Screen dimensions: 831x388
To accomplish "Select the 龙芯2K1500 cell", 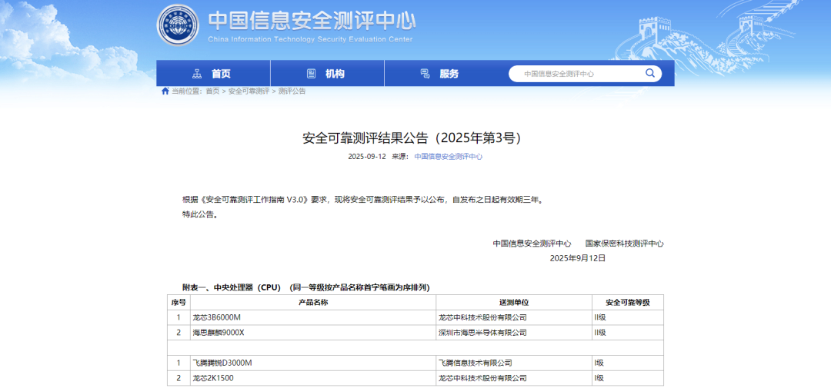I will pos(313,378).
